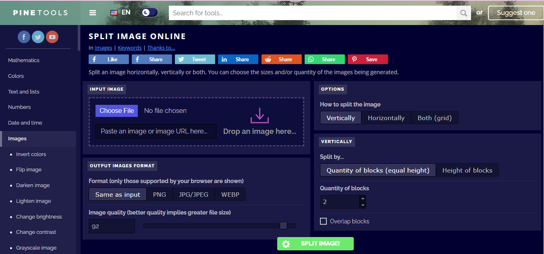Click the gear icon on Split Image button
This screenshot has width=544, height=254.
pyautogui.click(x=286, y=244)
